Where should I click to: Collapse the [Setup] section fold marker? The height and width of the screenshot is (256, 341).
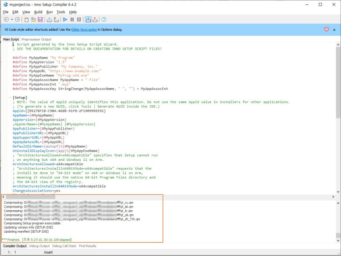point(10,97)
